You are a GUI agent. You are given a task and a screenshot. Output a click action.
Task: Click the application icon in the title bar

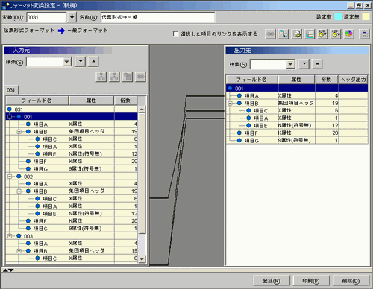(5, 5)
